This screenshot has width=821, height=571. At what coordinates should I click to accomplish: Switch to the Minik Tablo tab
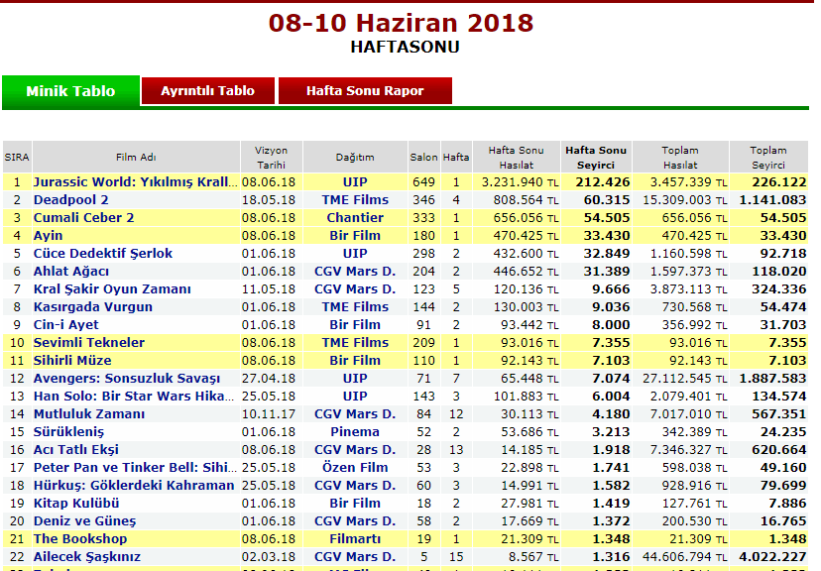70,91
